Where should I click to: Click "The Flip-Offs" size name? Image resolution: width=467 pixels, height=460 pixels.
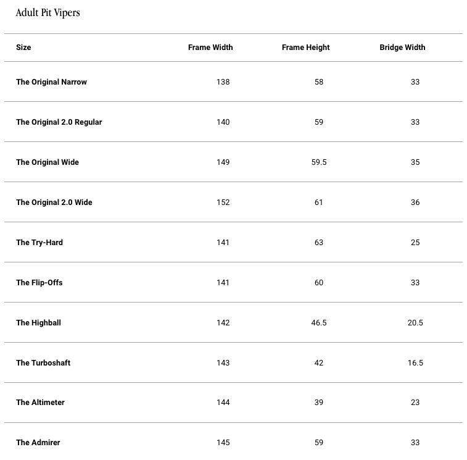tap(39, 283)
